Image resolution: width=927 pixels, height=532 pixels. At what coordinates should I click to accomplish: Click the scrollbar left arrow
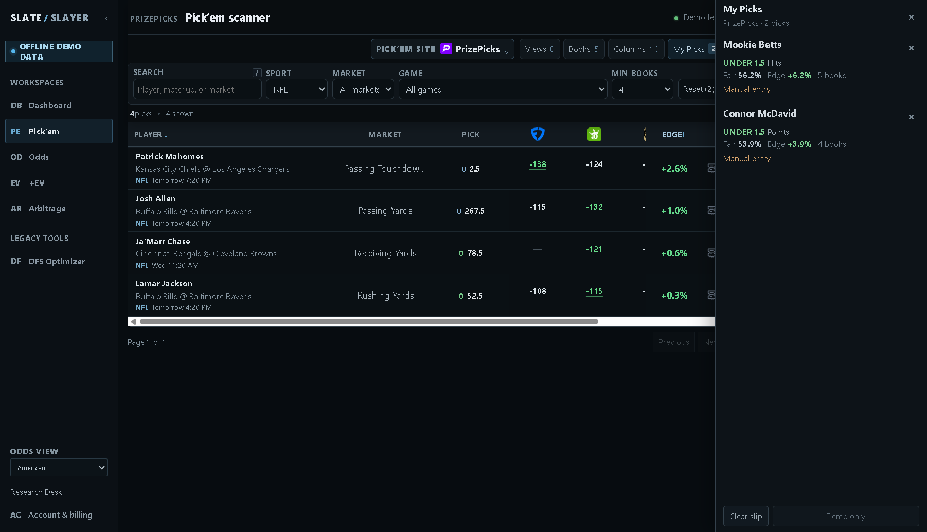[133, 322]
